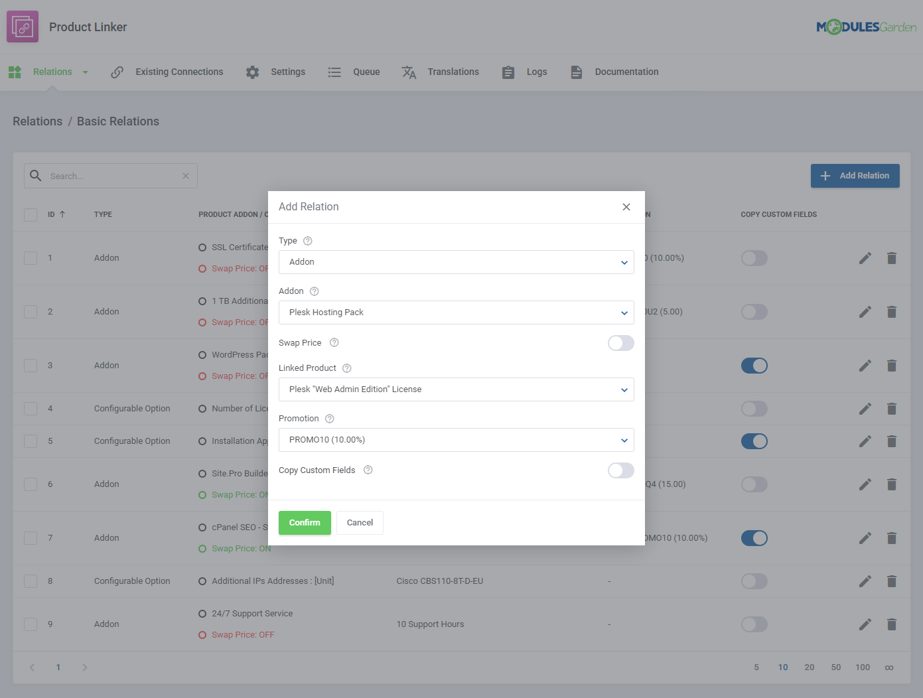Enable the Swap Price toggle in the dialog

click(x=620, y=343)
